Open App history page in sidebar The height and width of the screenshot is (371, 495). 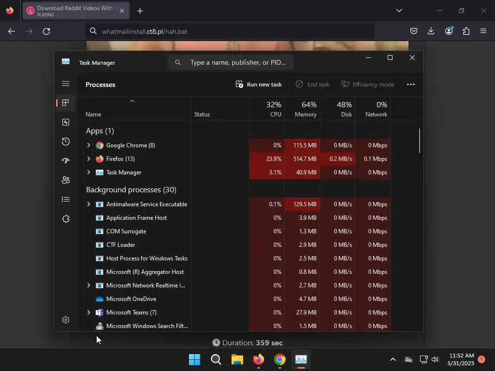click(66, 142)
